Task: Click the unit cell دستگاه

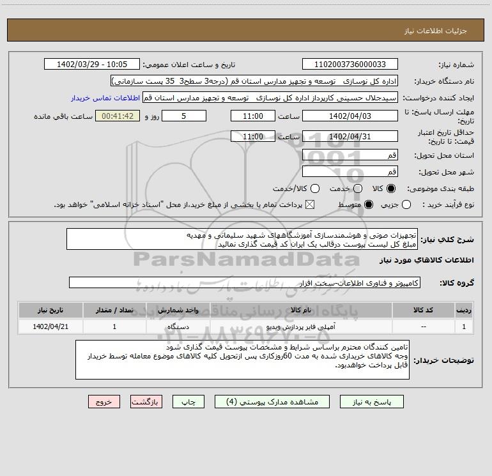Action: tap(178, 327)
